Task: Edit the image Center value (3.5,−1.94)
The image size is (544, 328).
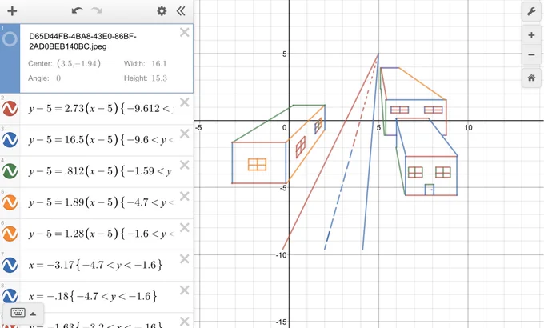Action: point(78,63)
